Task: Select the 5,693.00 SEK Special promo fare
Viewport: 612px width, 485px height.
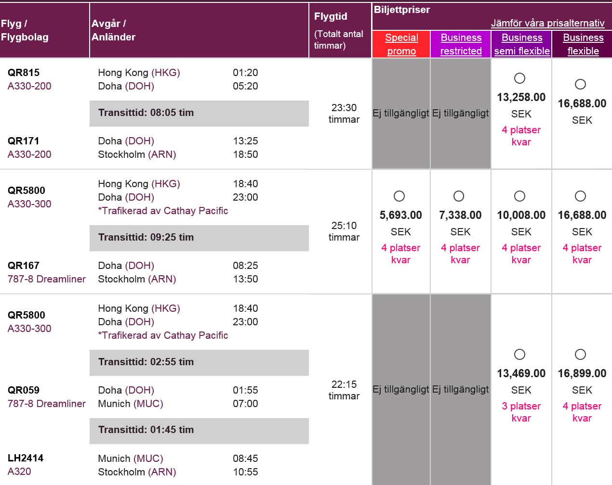Action: (399, 196)
